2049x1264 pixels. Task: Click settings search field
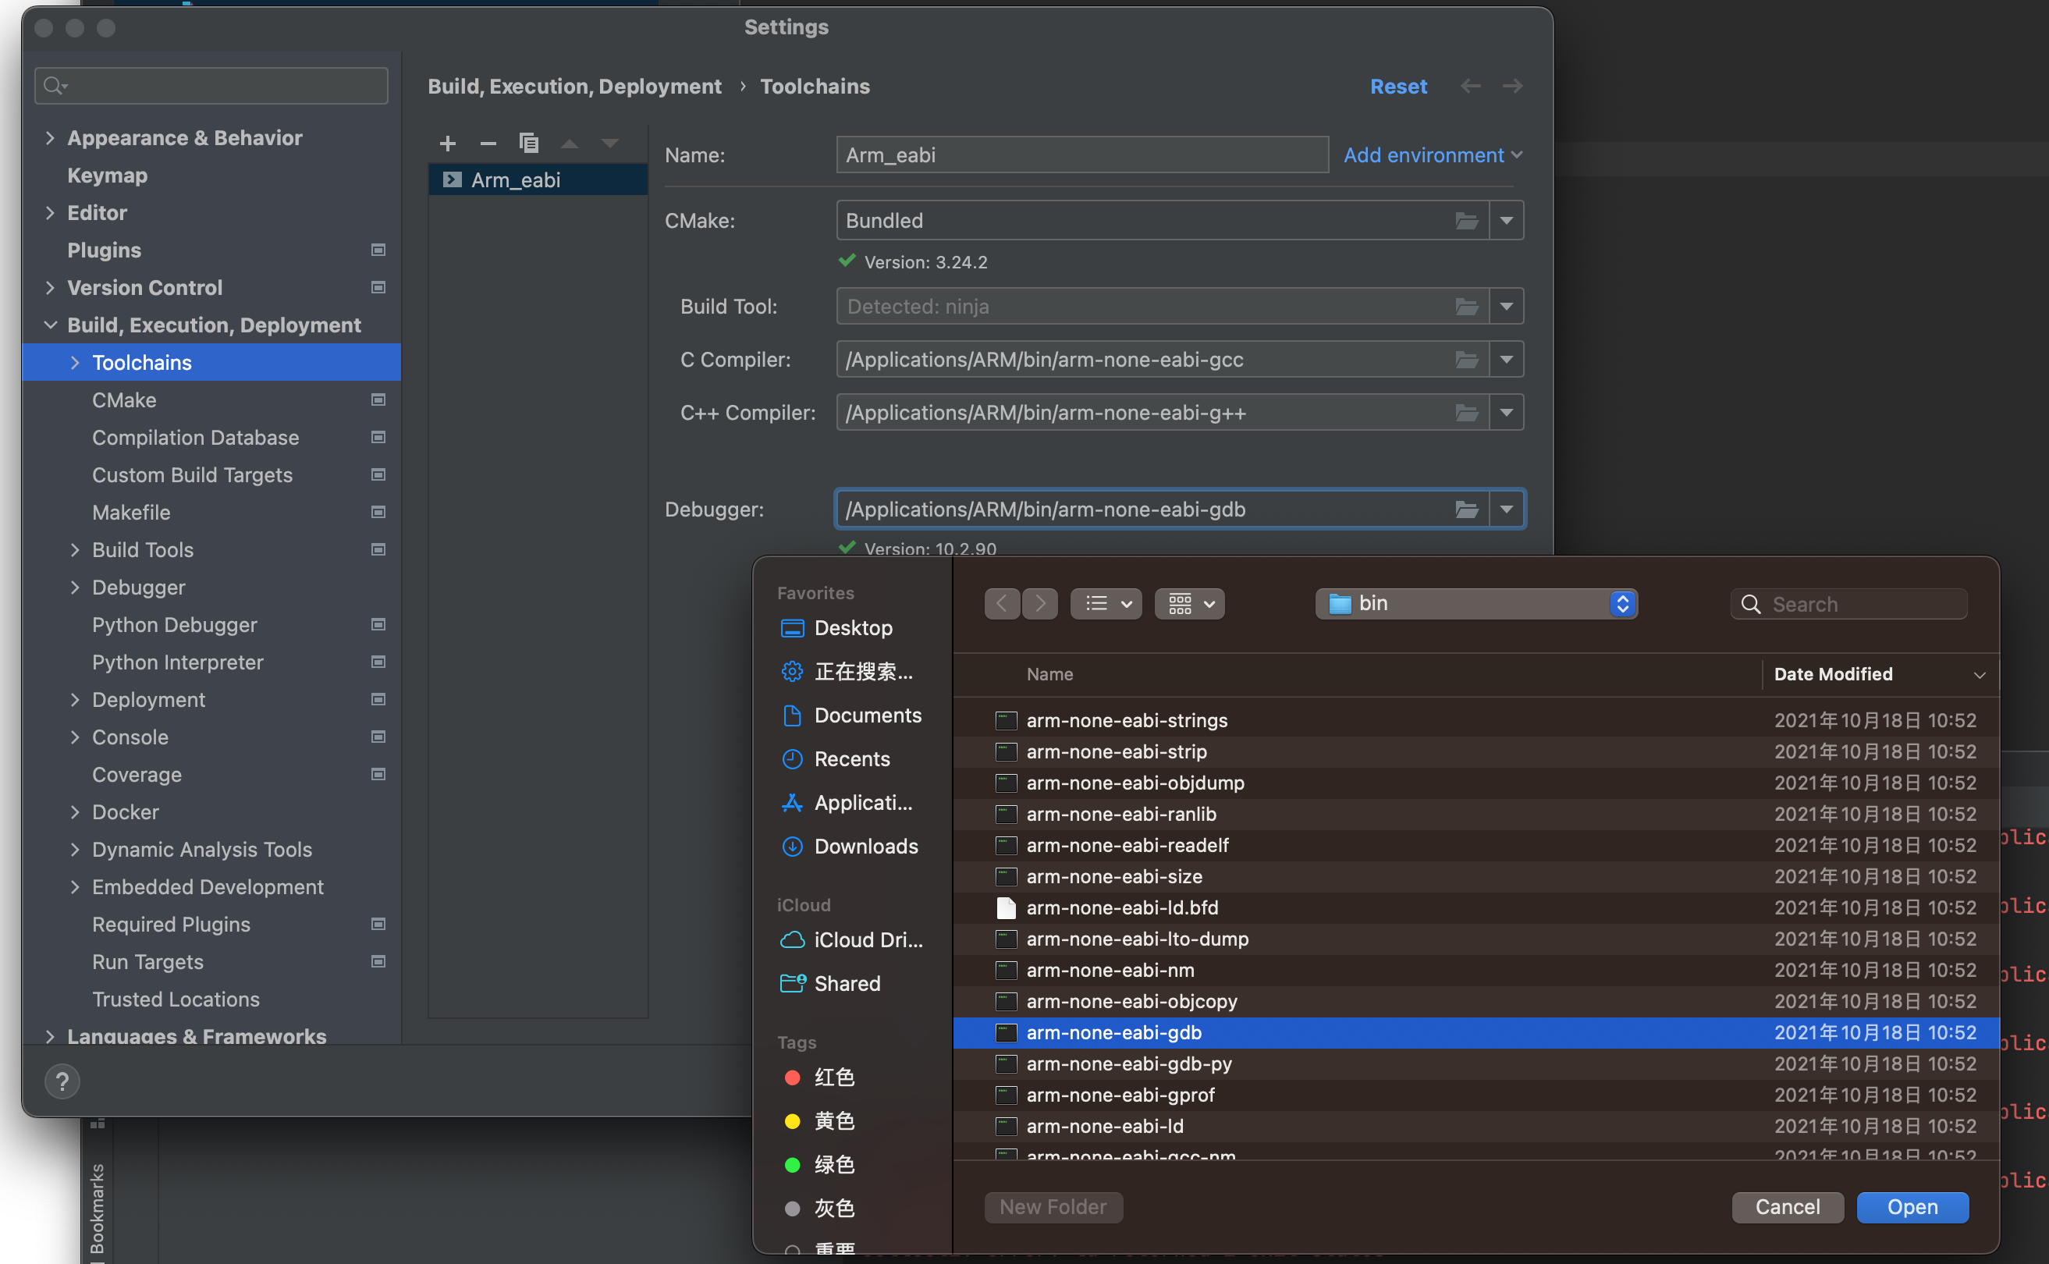[x=211, y=85]
